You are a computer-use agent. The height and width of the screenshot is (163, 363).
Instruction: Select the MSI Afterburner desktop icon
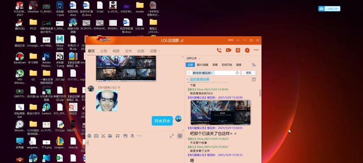point(20,77)
